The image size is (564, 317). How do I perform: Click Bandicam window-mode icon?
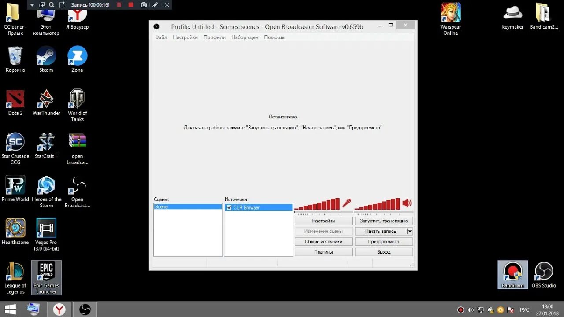click(x=42, y=5)
